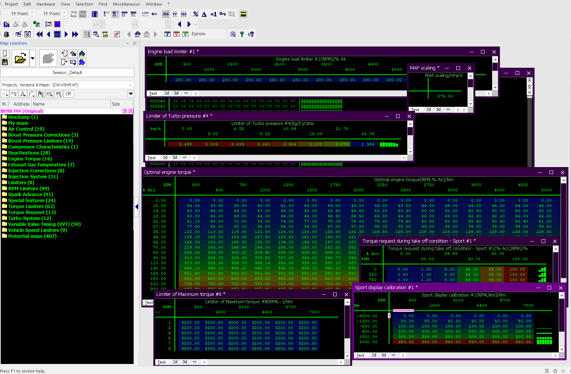Choose the floating point (Fl.) format icon

click(133, 14)
